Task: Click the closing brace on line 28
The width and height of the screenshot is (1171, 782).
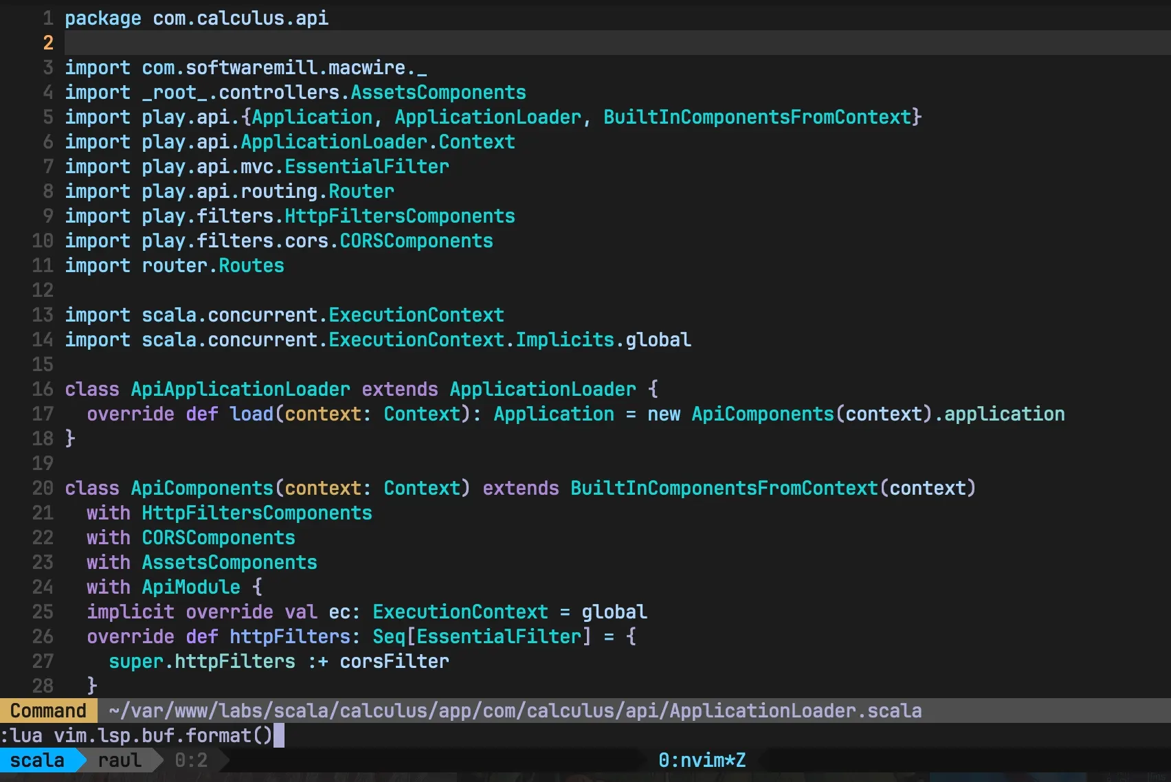Action: click(x=92, y=686)
